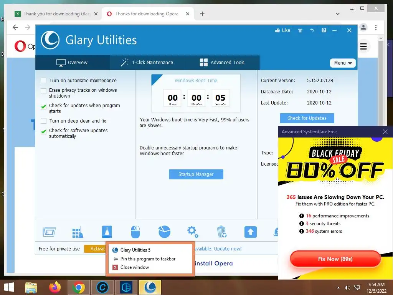Click the Windows Boot Time timer panel

[x=196, y=93]
